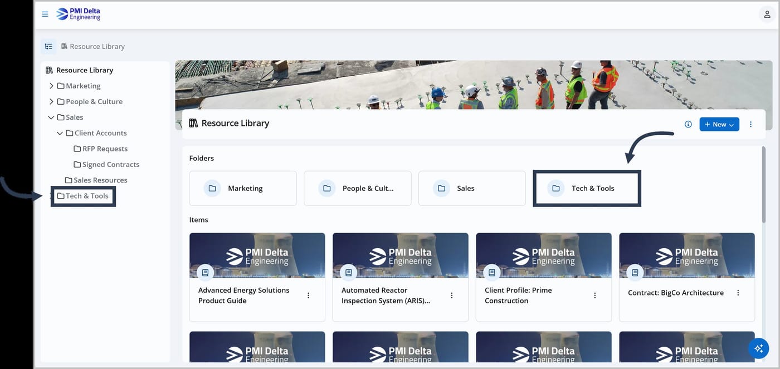
Task: Click the vertical scrollbar of the content area
Action: tap(763, 186)
